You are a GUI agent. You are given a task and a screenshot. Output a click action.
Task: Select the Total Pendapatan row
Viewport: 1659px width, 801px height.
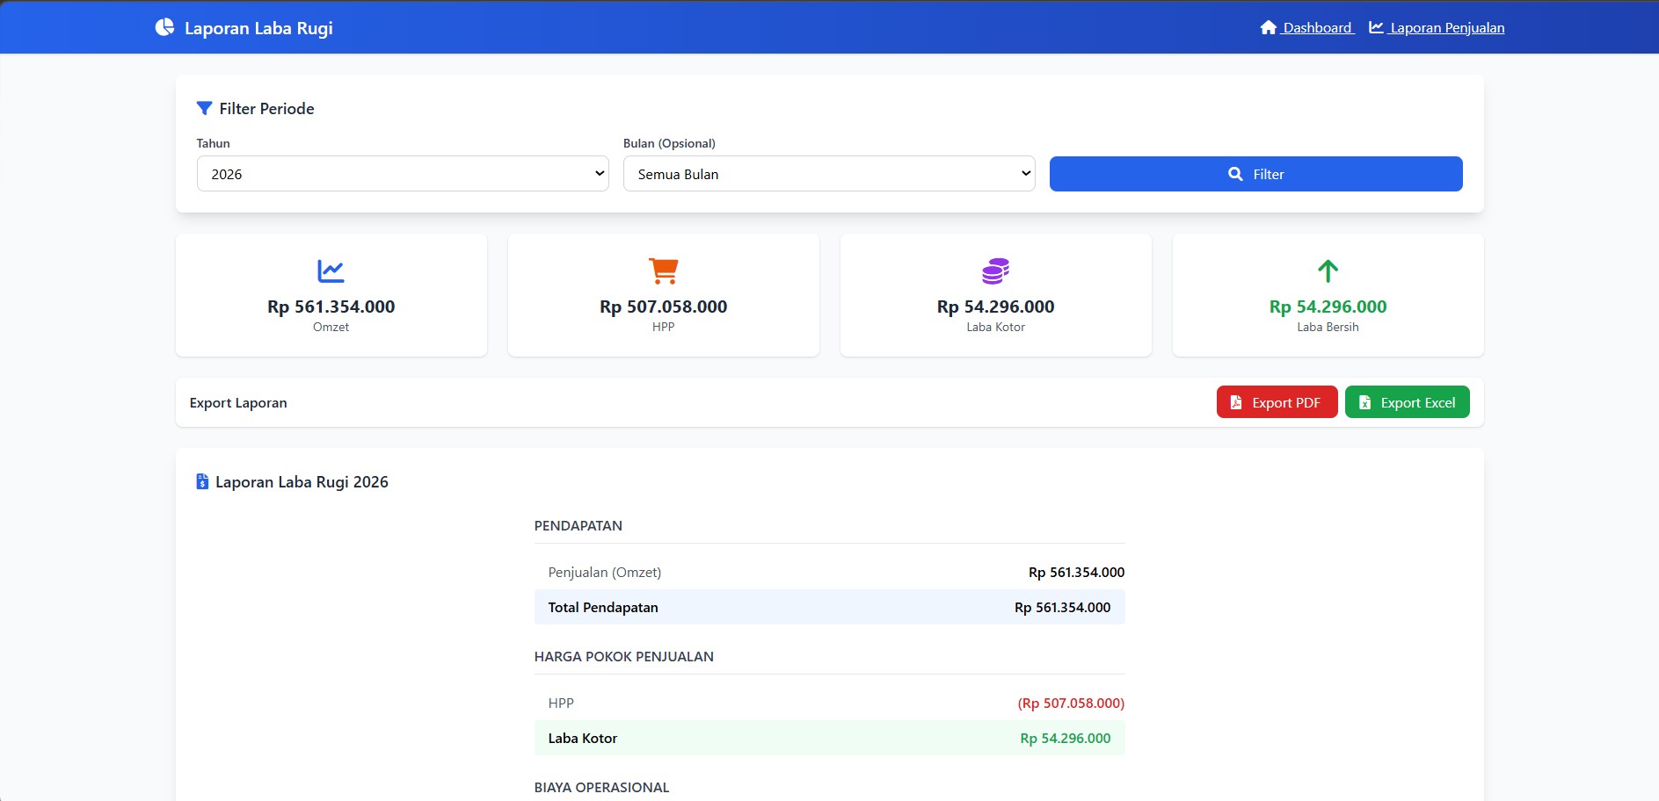pos(829,607)
